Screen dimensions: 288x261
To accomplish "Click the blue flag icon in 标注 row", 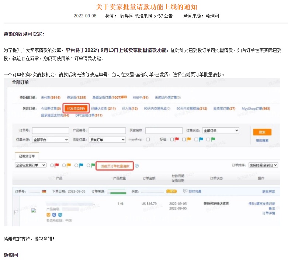I will 201,140.
